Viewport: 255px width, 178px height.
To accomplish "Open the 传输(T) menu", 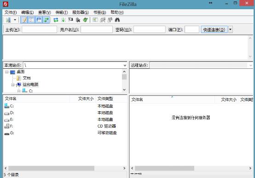I will tap(62, 12).
